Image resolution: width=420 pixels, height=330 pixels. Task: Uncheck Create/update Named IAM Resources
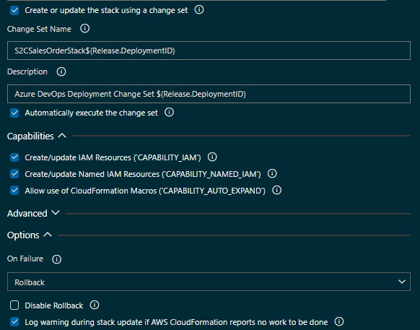14,174
